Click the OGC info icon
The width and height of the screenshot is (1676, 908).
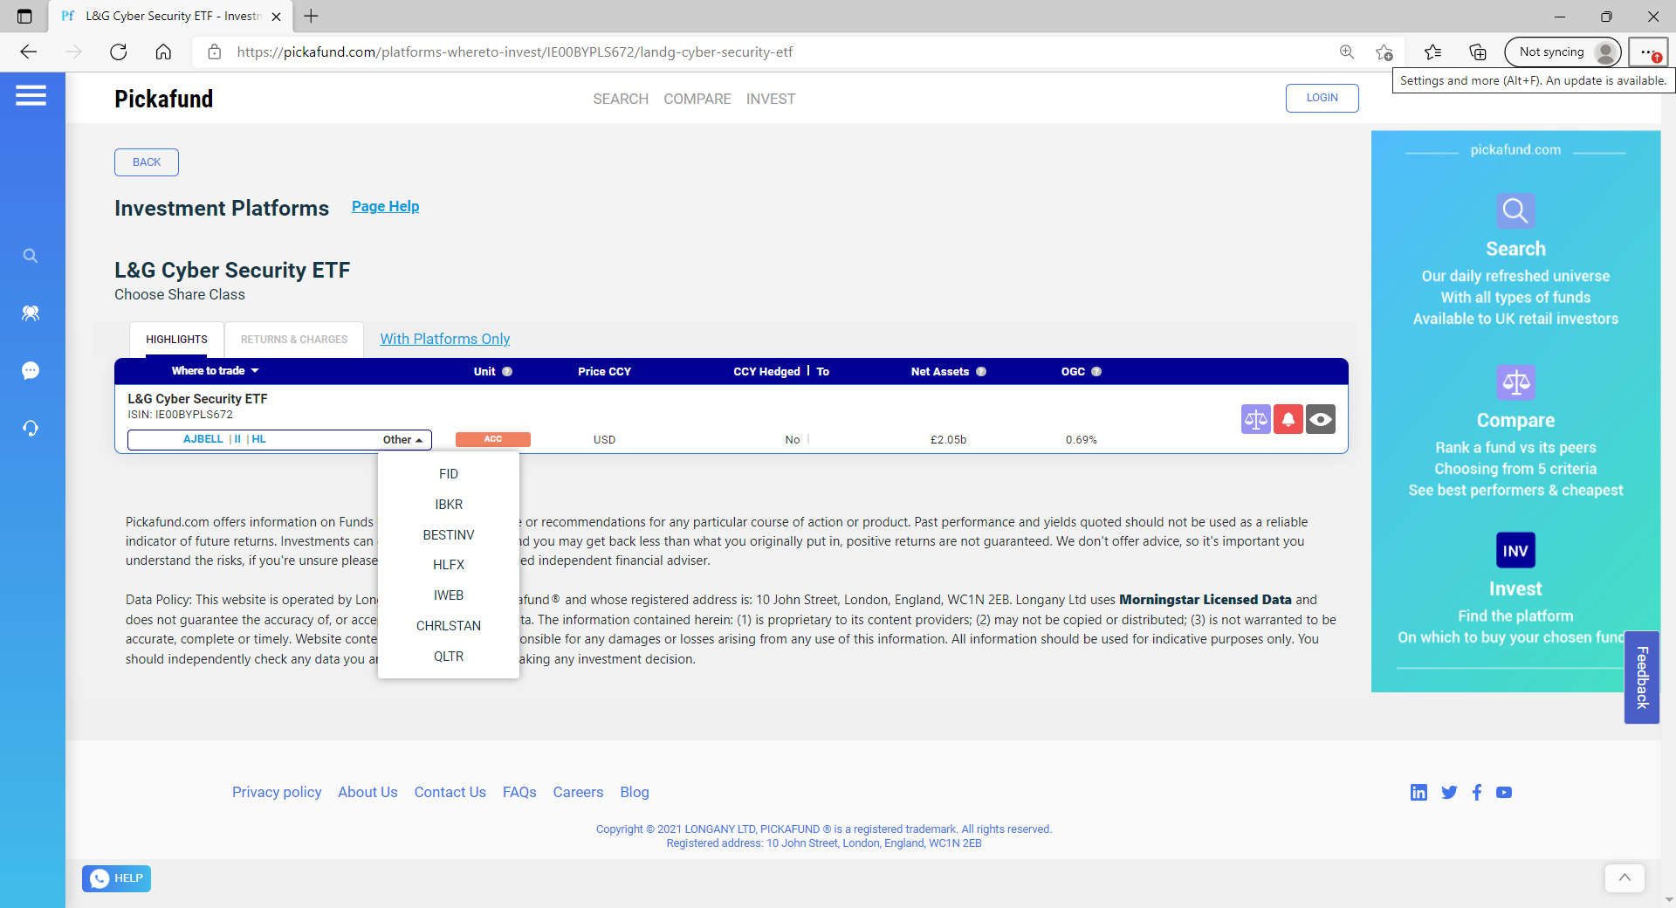click(x=1096, y=372)
